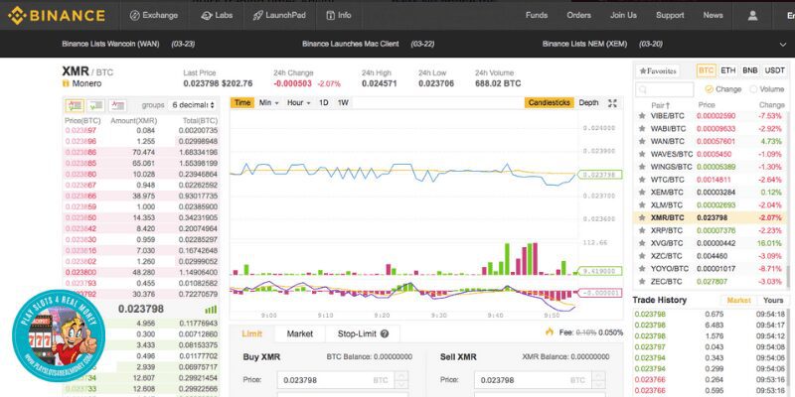The height and width of the screenshot is (397, 795).
Task: Click the Buy price input field
Action: (336, 380)
